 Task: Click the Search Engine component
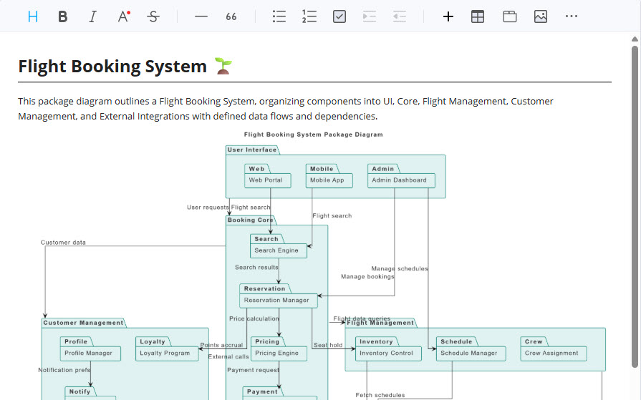click(279, 250)
